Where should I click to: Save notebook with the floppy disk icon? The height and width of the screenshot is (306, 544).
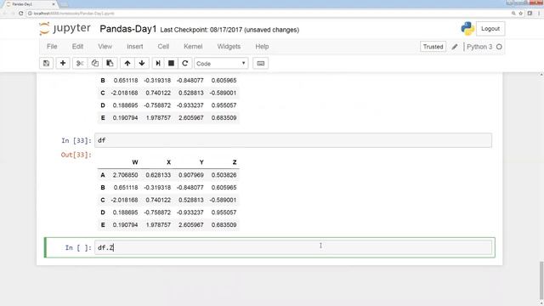click(46, 64)
